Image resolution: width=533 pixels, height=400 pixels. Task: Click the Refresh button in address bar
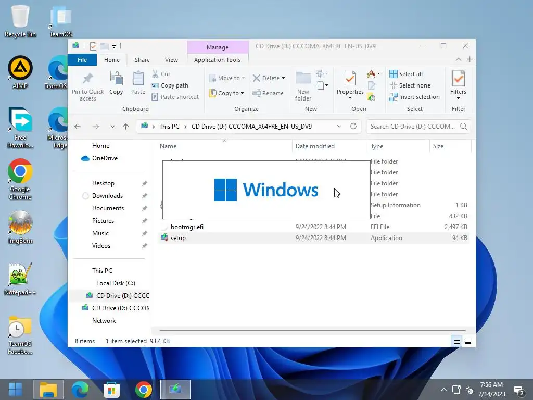click(353, 126)
